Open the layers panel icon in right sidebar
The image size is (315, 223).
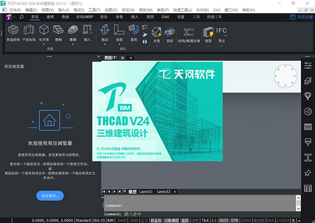click(308, 80)
